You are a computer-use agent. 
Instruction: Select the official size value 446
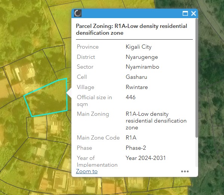[130, 97]
